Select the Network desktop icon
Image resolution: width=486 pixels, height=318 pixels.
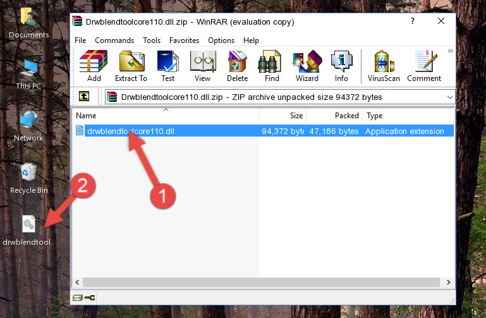28,126
